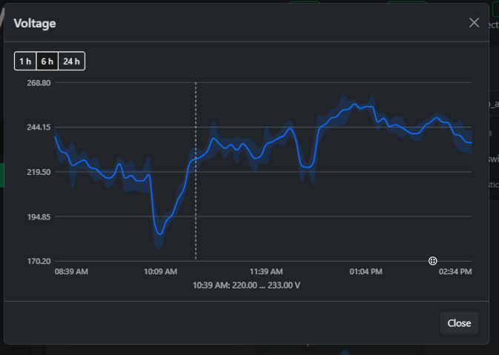Screen dimensions: 499x355
Task: Click the 244.15 y-axis label
Action: (39, 127)
